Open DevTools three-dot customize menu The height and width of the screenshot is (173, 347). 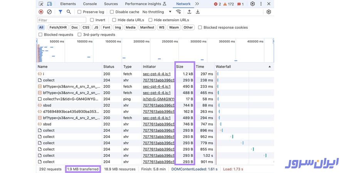(x=261, y=4)
